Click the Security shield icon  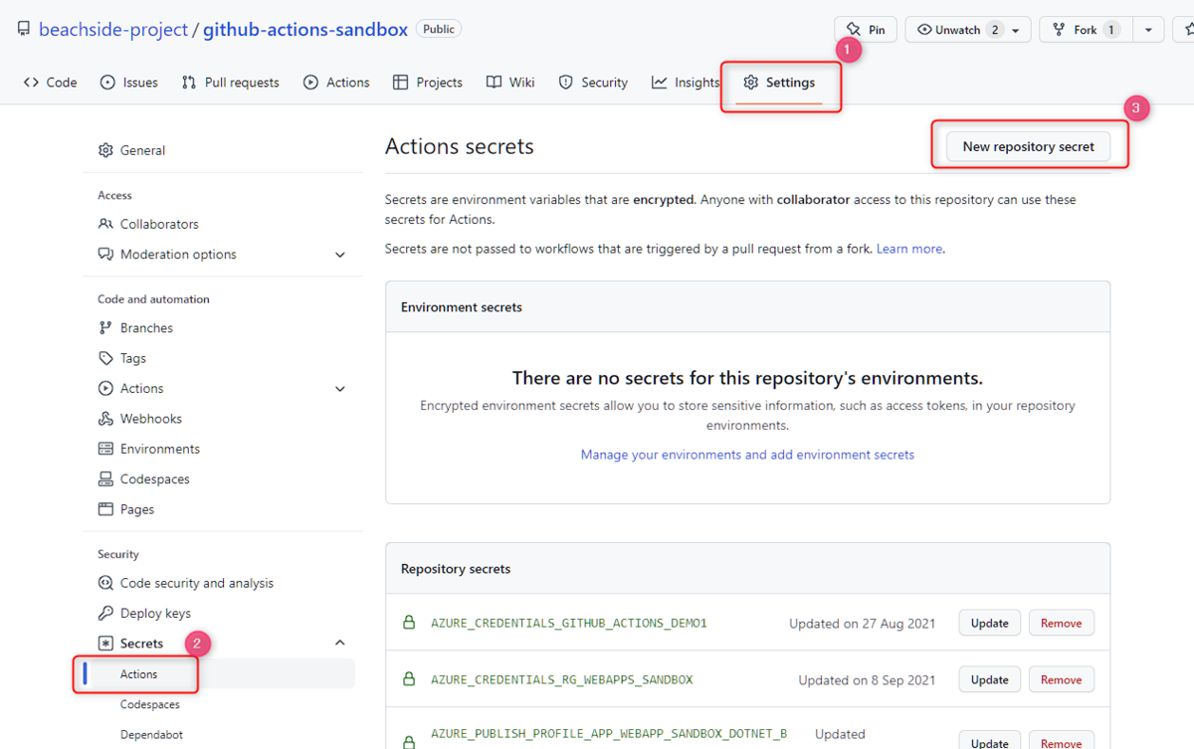(x=566, y=83)
